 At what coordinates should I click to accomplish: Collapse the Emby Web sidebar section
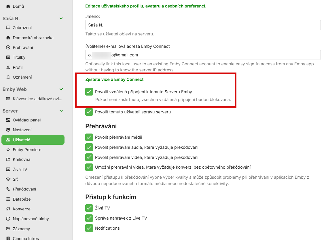click(x=61, y=89)
